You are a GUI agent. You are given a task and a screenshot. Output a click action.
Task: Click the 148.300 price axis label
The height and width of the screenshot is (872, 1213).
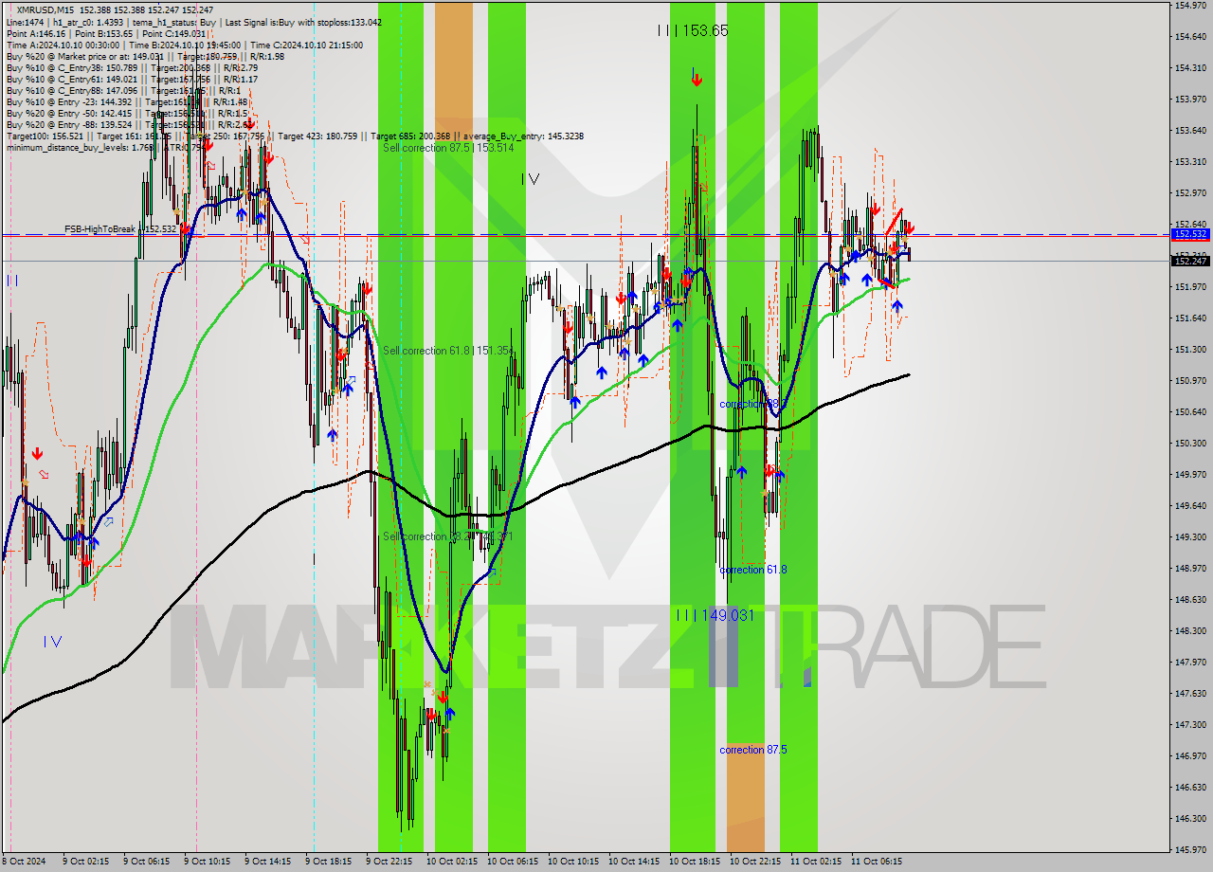(1191, 630)
